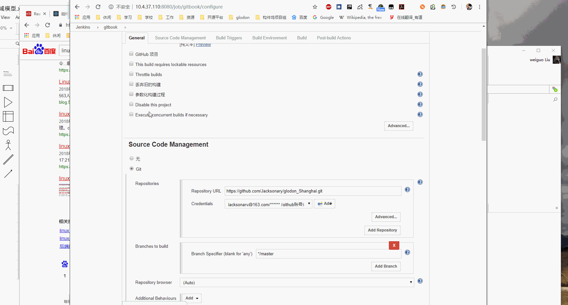
Task: Switch to Build Environment tab
Action: point(270,38)
